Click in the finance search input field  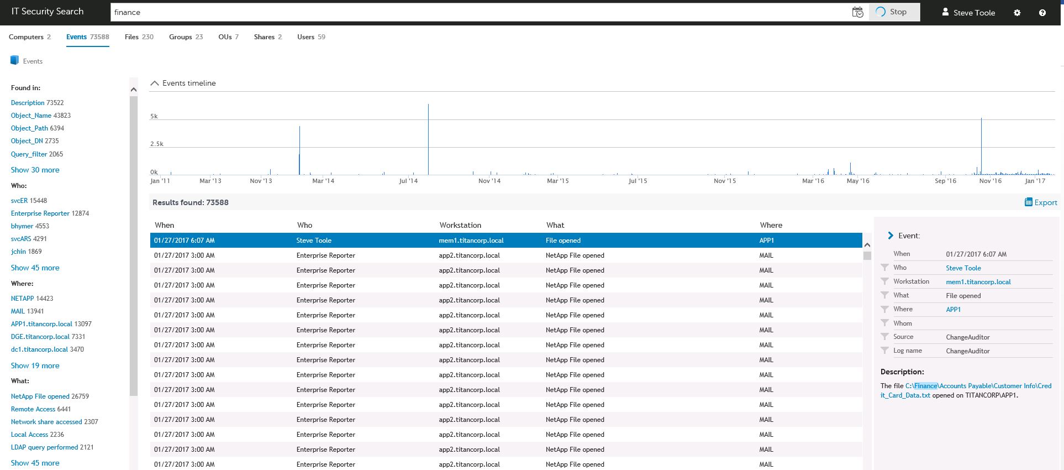pos(475,12)
